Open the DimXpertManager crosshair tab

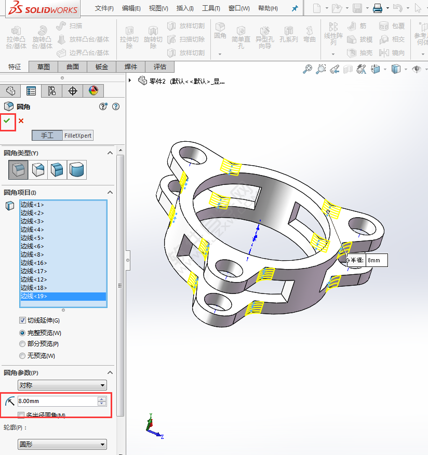pos(73,91)
